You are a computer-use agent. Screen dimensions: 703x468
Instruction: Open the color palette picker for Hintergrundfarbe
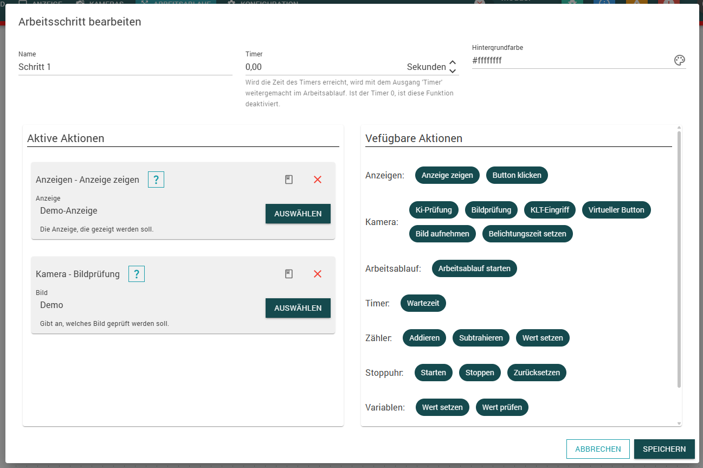[680, 60]
